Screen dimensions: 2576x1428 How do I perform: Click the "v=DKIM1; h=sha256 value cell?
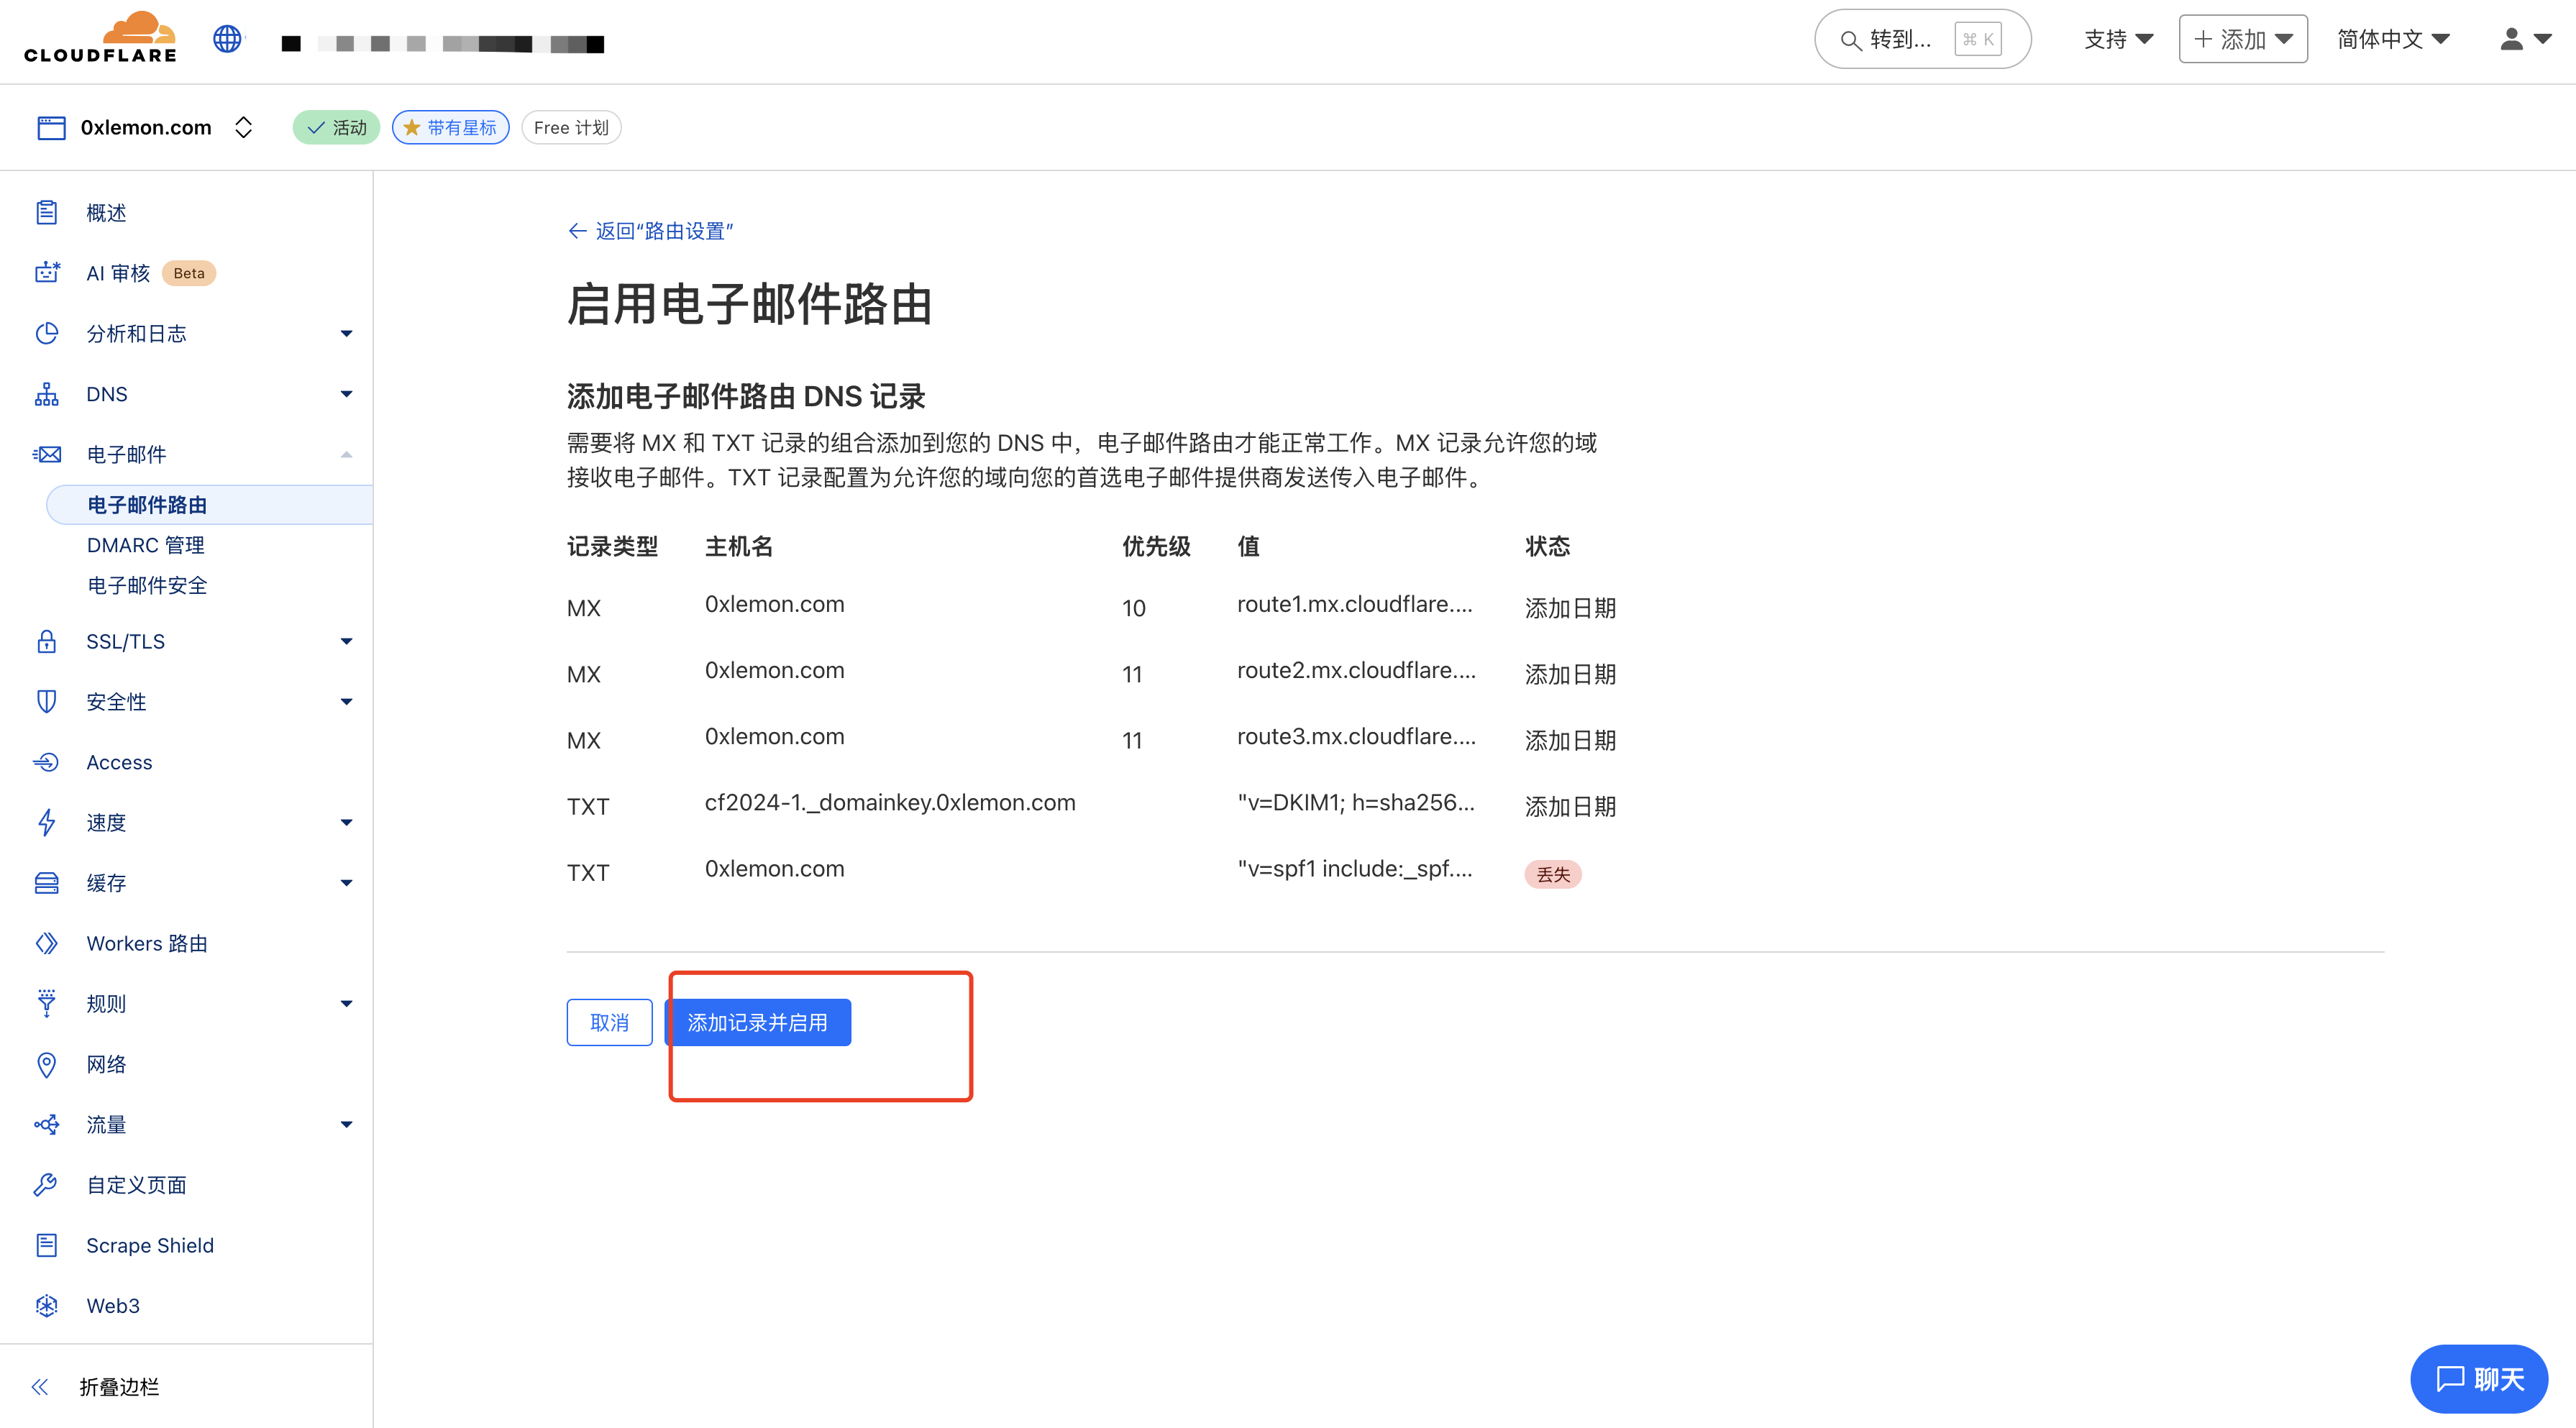pos(1356,802)
